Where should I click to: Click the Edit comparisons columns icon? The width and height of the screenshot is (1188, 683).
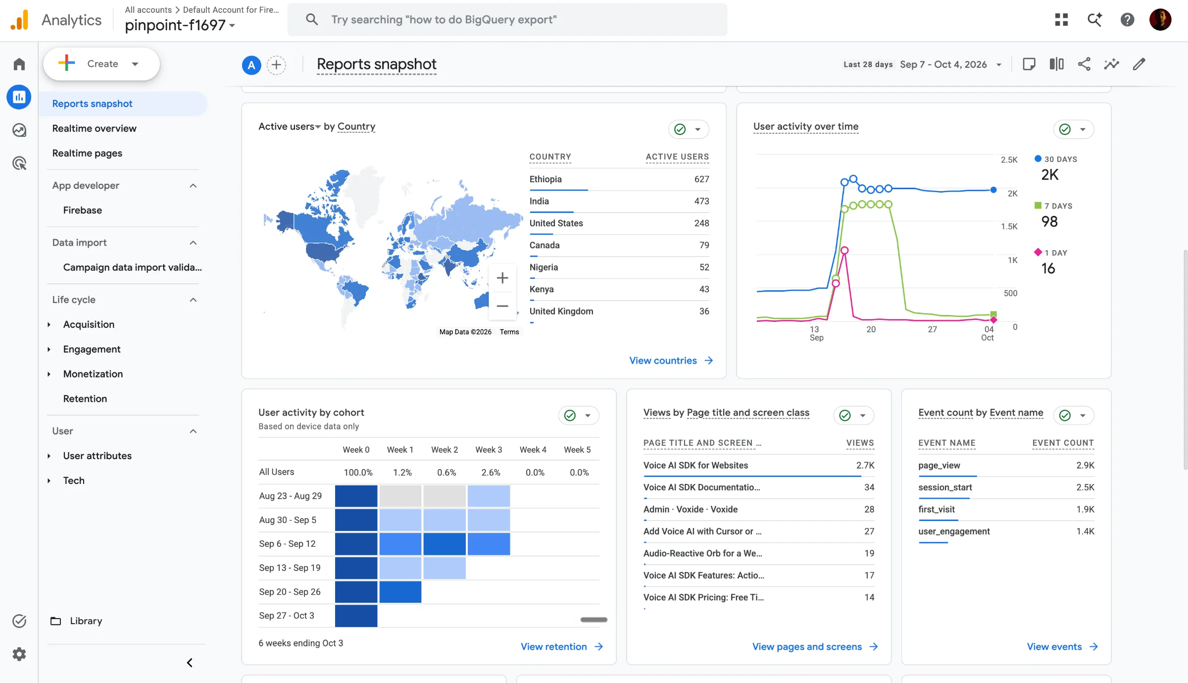pyautogui.click(x=1056, y=64)
